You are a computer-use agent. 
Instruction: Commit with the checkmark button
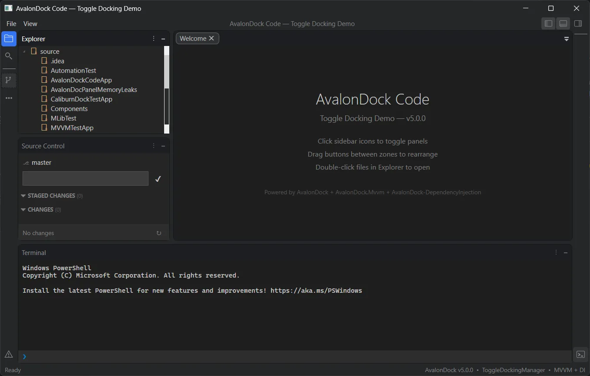158,179
